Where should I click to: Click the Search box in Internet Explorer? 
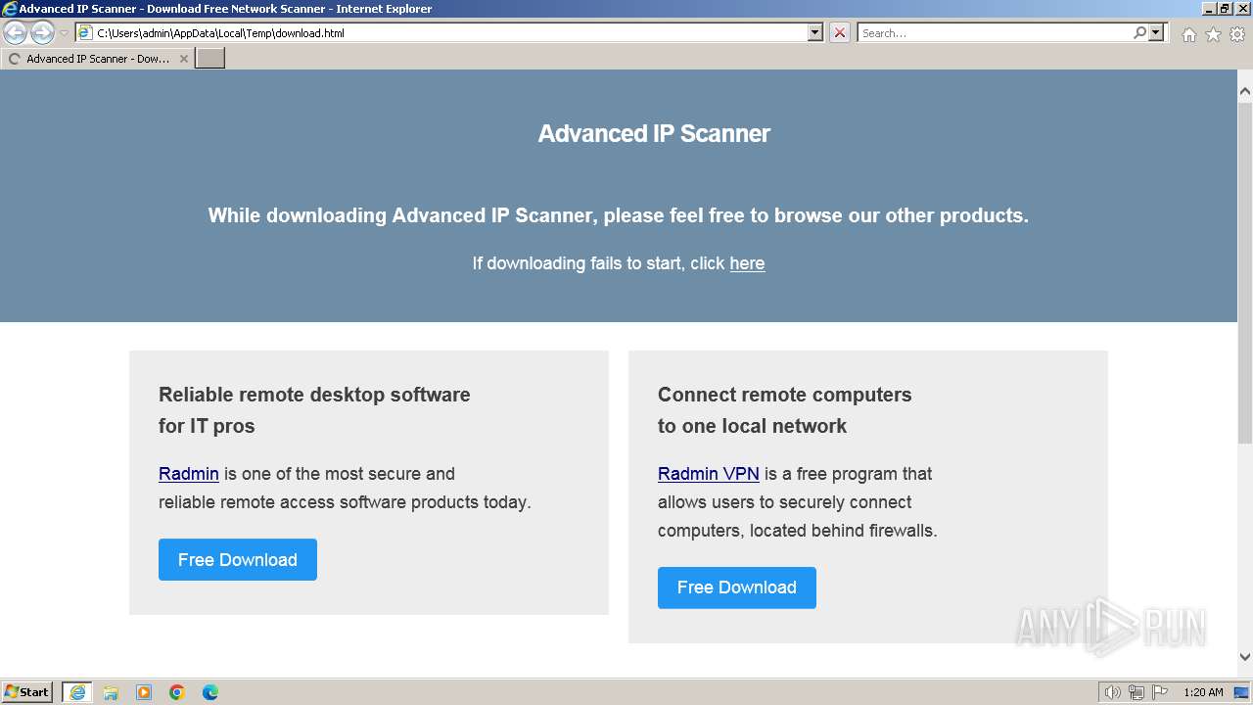994,32
